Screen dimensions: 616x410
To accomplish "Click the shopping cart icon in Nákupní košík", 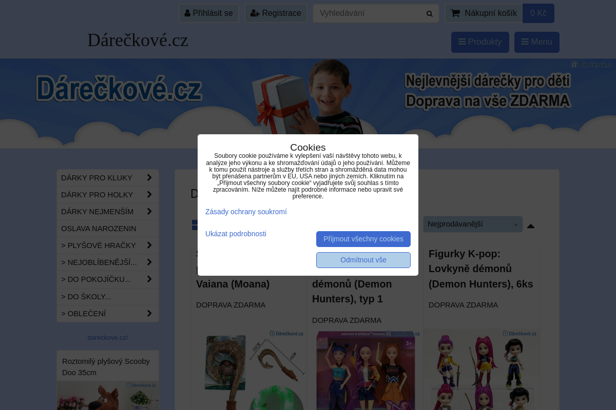I will click(455, 13).
